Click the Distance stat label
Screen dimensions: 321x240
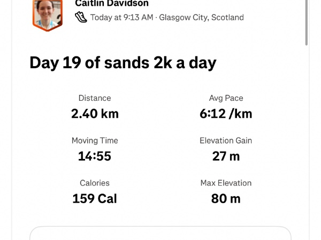click(x=95, y=98)
